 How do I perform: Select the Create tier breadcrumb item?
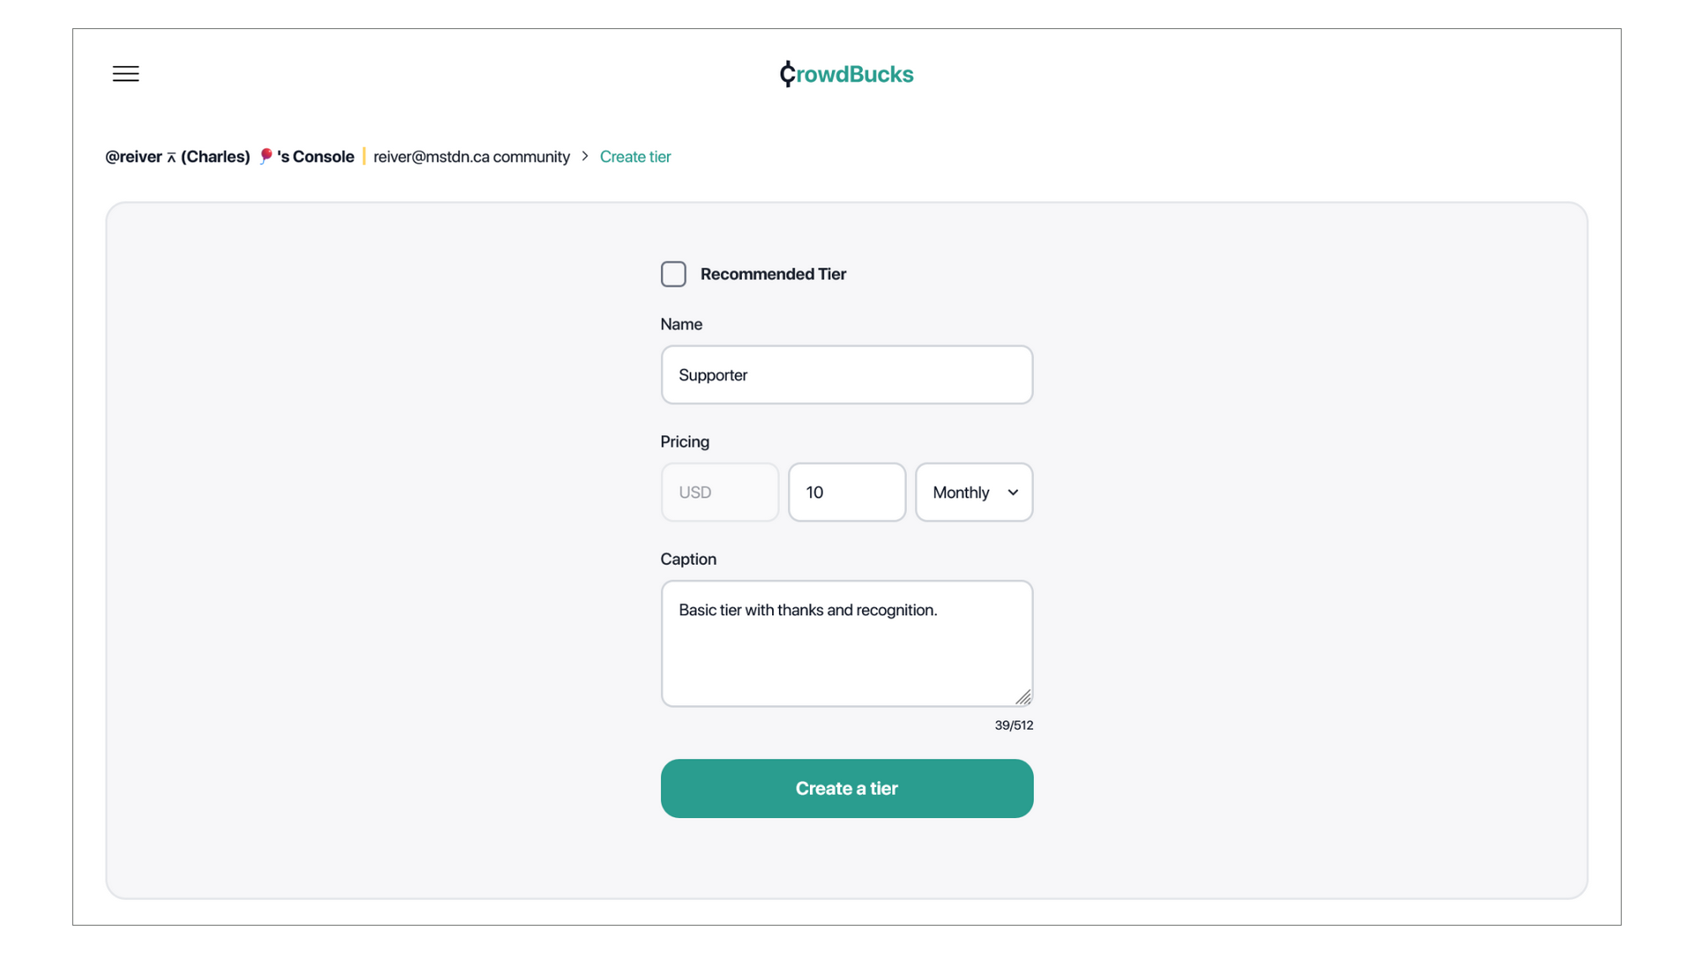coord(635,156)
